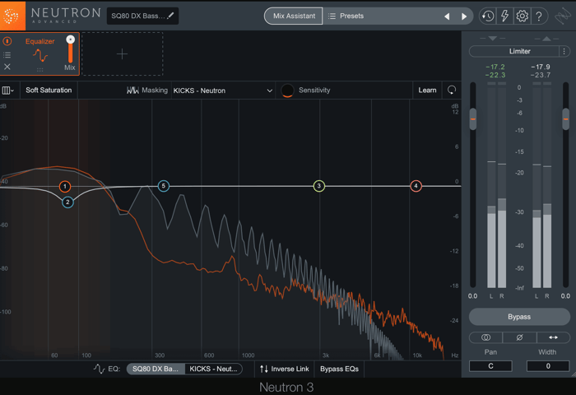The image size is (576, 395).
Task: Click the input RMS value -22.3
Action: pyautogui.click(x=495, y=75)
